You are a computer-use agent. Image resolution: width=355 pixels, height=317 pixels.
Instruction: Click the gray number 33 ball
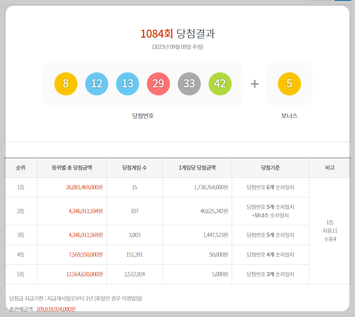click(x=189, y=84)
